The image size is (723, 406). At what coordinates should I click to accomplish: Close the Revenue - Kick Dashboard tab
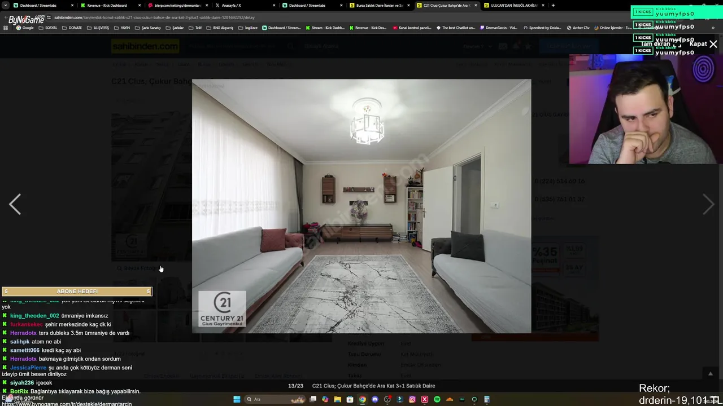pyautogui.click(x=140, y=5)
